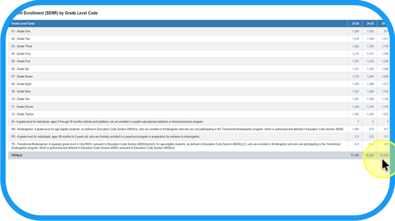This screenshot has height=221, width=395.
Task: Open Grade Seven 23-24 count 1,318
Action: point(355,77)
